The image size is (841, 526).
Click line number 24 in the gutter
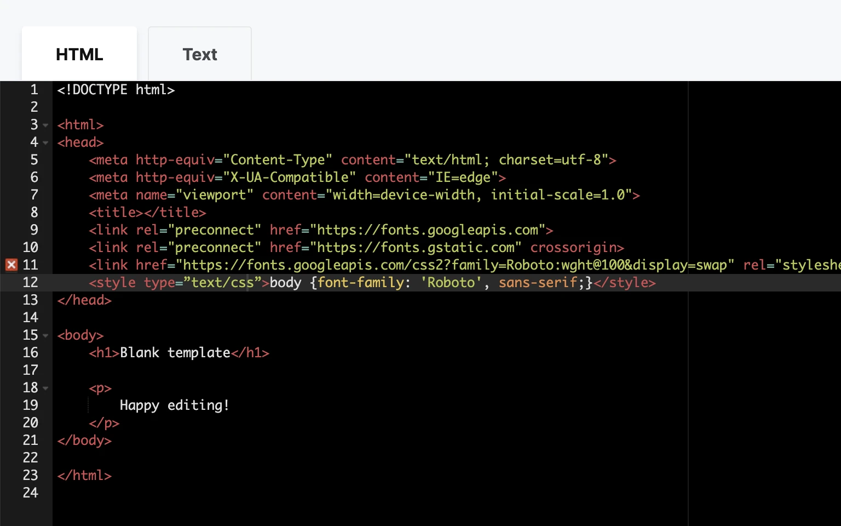click(x=30, y=493)
